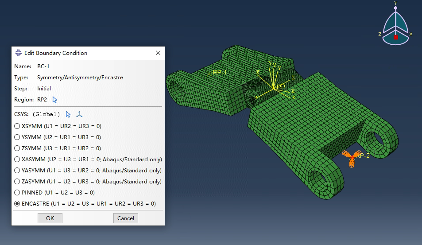Click the RP label at hinge center
This screenshot has width=422, height=245.
281,87
